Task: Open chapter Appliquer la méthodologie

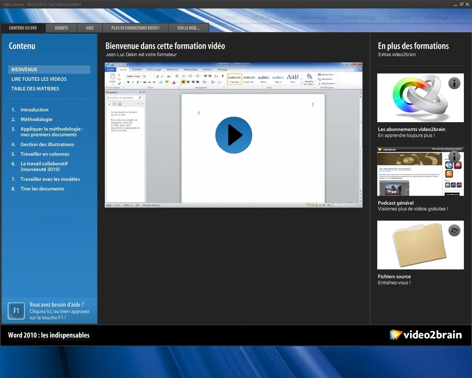Action: click(x=52, y=132)
